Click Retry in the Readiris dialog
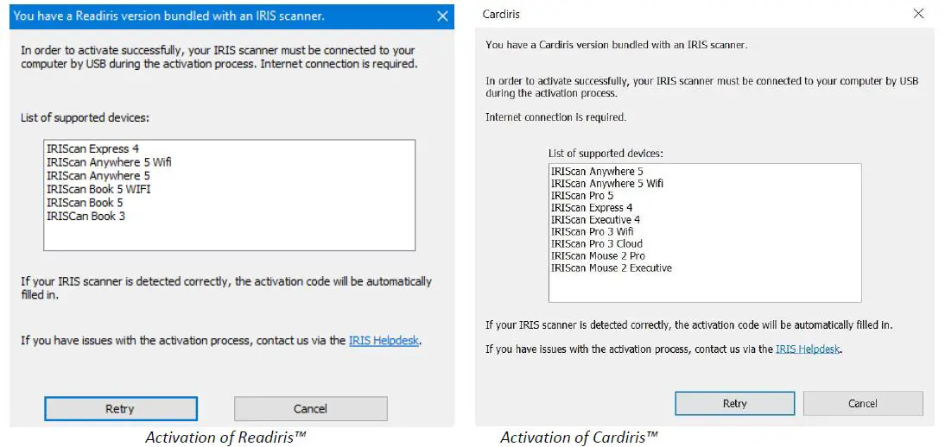Viewport: 945px width, 447px height. point(120,409)
